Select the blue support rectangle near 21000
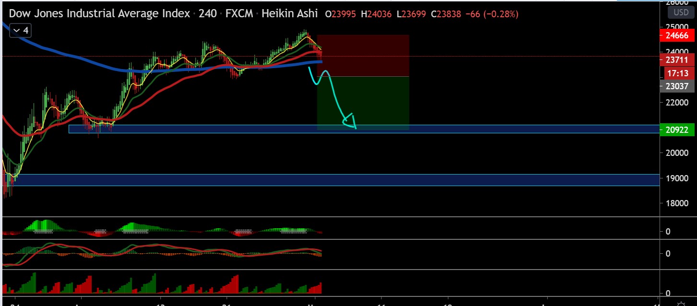This screenshot has height=306, width=697. pyautogui.click(x=365, y=129)
